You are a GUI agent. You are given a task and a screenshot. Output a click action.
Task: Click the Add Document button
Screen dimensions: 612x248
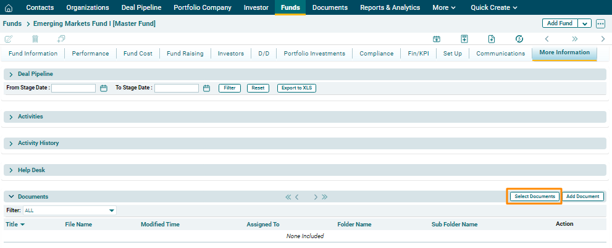pos(583,197)
